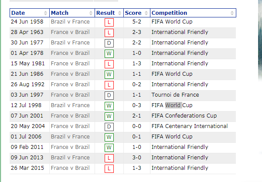Click the W result badge for 01 Jul 2006
262x182 pixels.
click(x=109, y=137)
